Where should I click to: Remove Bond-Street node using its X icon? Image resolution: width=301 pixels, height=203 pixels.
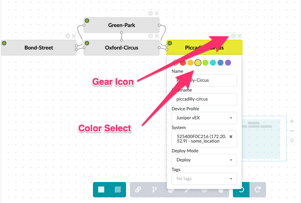point(74,36)
